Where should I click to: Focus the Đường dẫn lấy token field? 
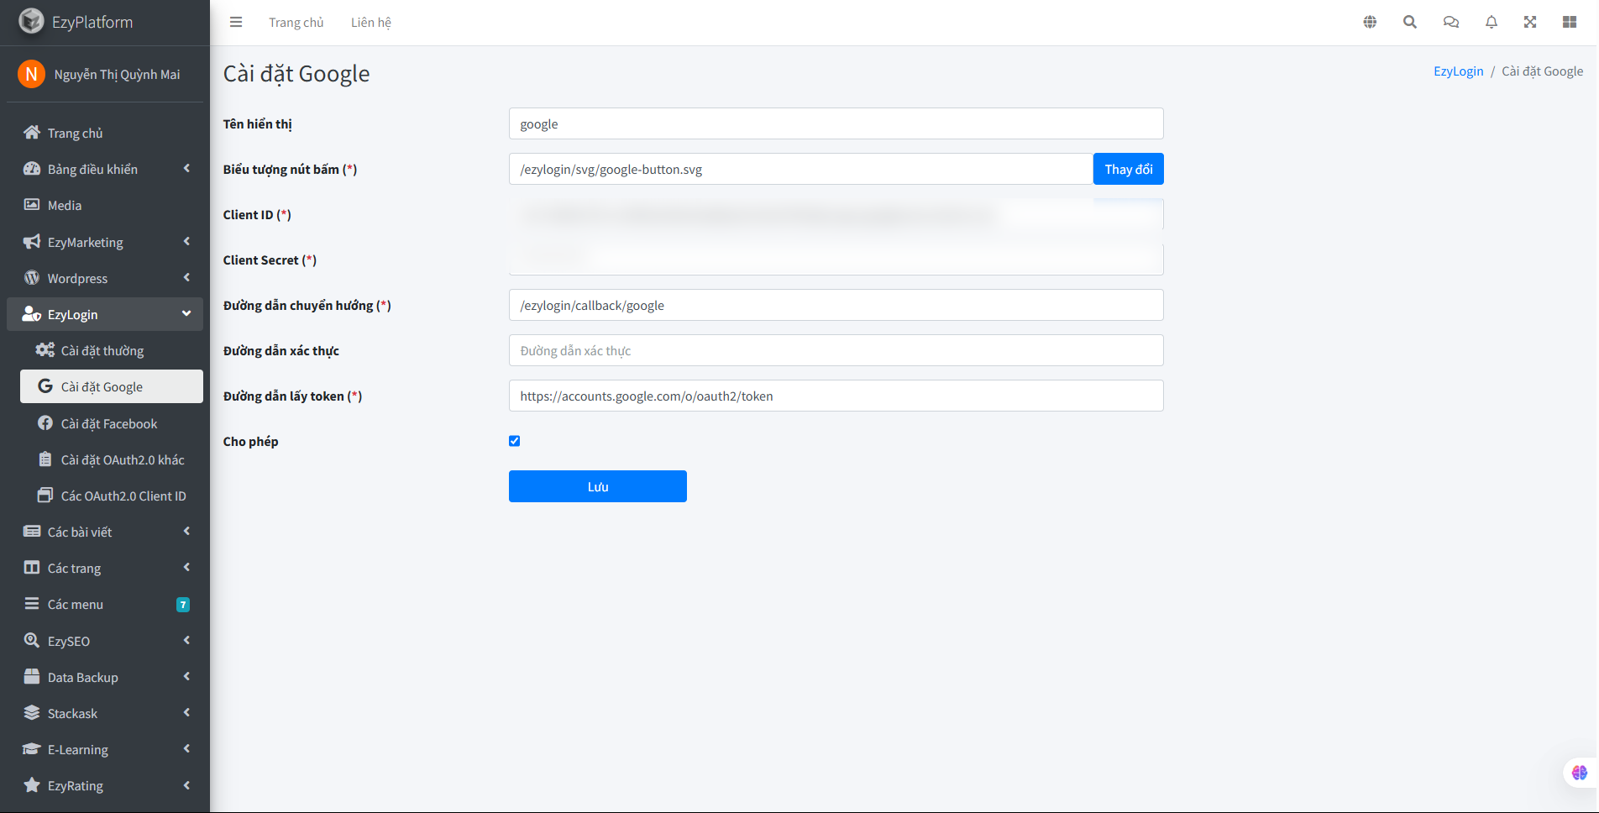pos(836,396)
